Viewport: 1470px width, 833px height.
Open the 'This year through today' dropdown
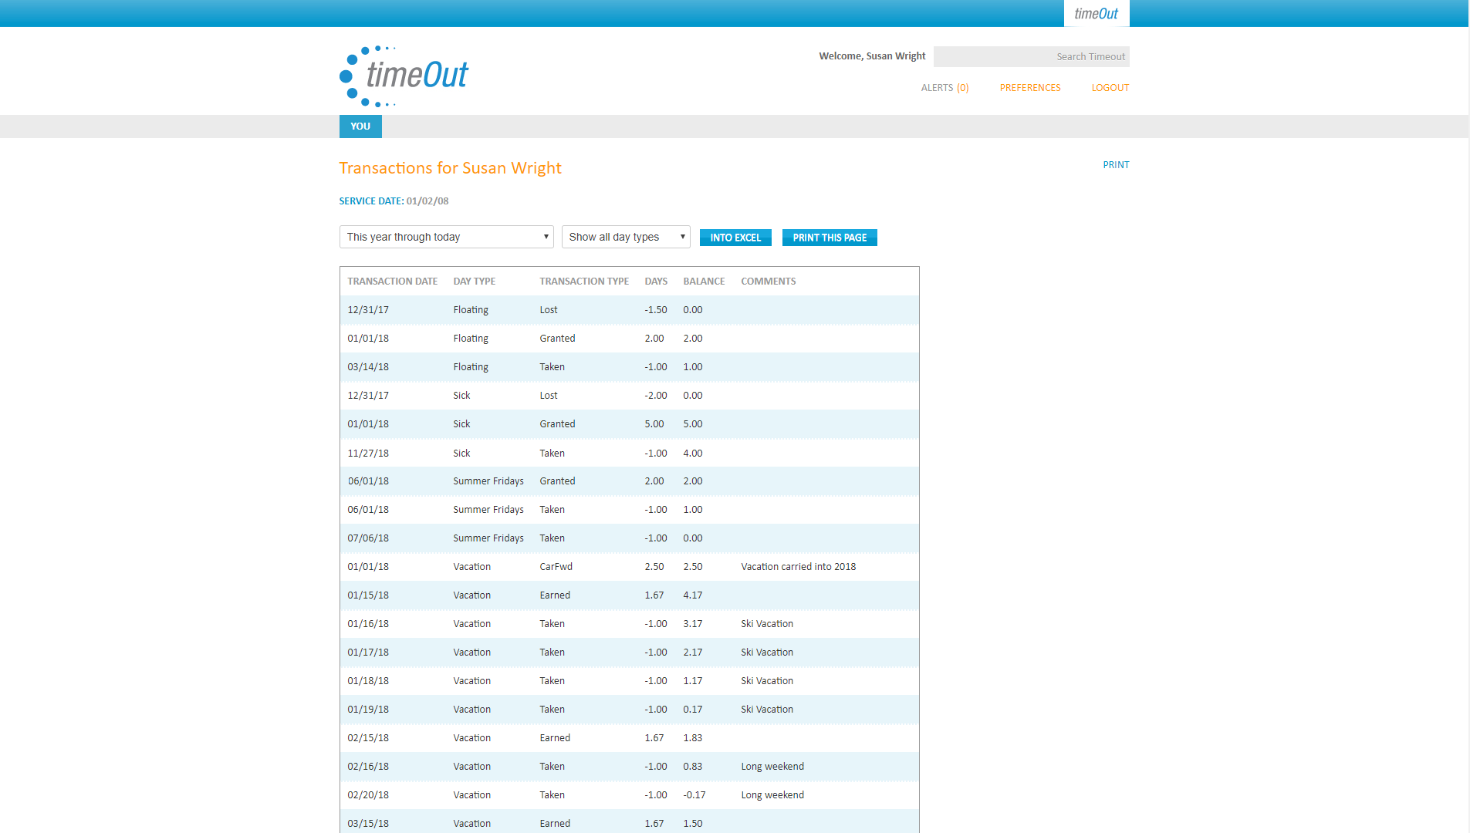(447, 237)
